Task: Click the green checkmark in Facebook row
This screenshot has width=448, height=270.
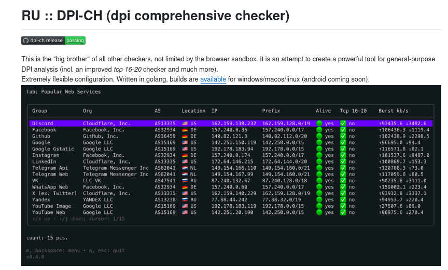Action: tap(343, 130)
